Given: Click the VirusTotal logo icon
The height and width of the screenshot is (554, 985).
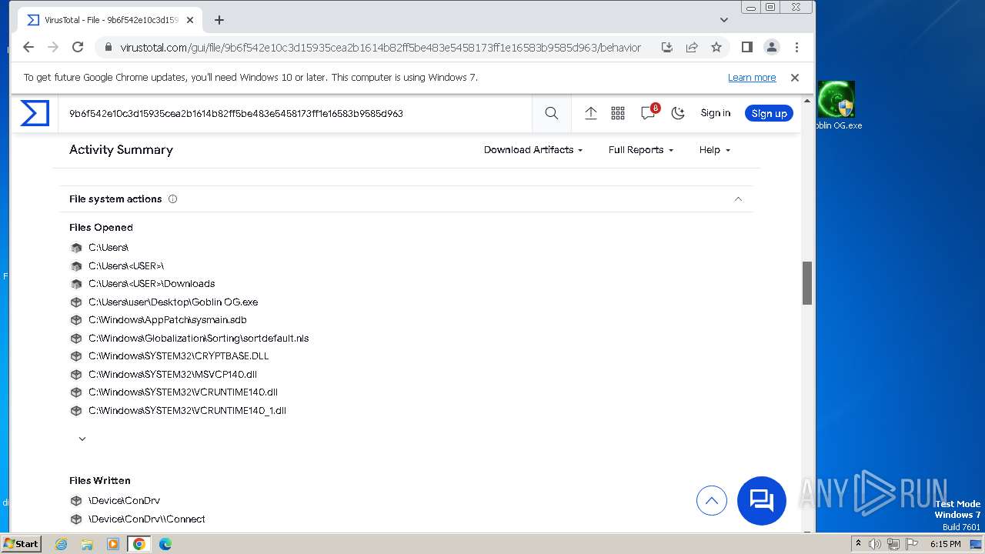Looking at the screenshot, I should [x=35, y=113].
